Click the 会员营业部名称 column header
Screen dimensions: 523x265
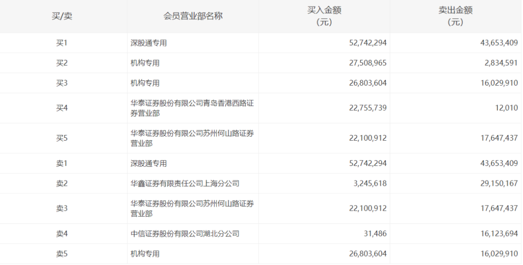point(193,16)
